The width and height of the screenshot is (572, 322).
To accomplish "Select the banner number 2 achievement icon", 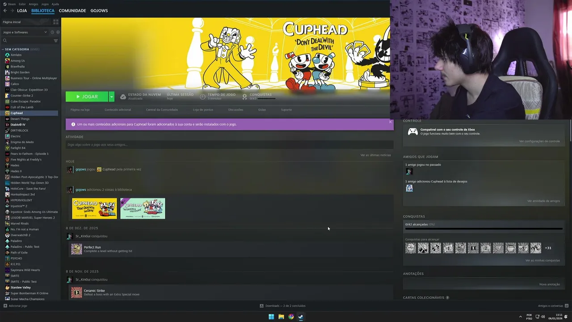I will point(486,248).
